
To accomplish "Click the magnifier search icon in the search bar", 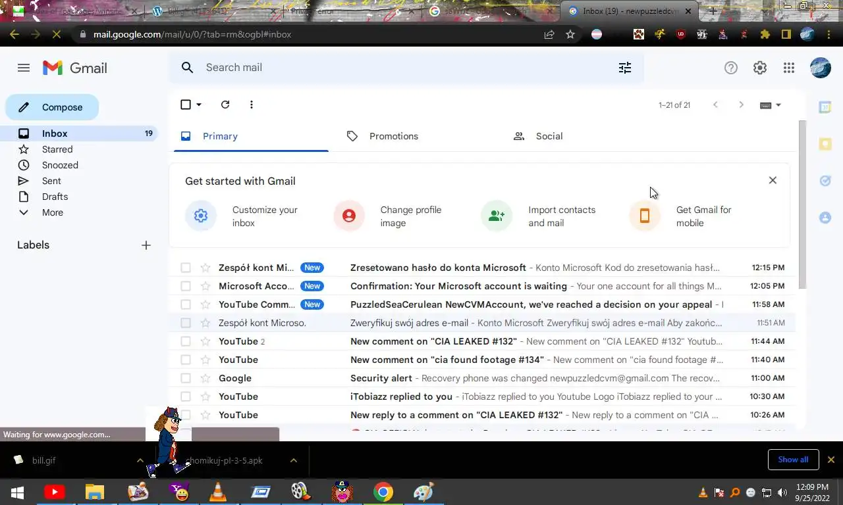I will (x=188, y=67).
